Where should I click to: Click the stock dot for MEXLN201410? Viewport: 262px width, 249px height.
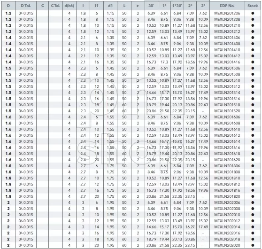point(253,50)
